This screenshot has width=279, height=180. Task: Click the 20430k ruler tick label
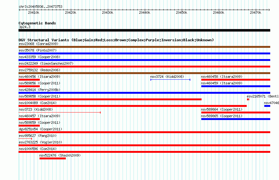point(108,12)
